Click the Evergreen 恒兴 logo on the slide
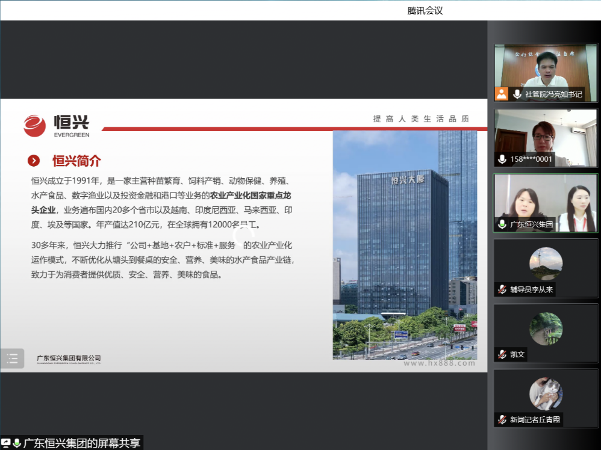The height and width of the screenshot is (450, 601). coord(56,126)
